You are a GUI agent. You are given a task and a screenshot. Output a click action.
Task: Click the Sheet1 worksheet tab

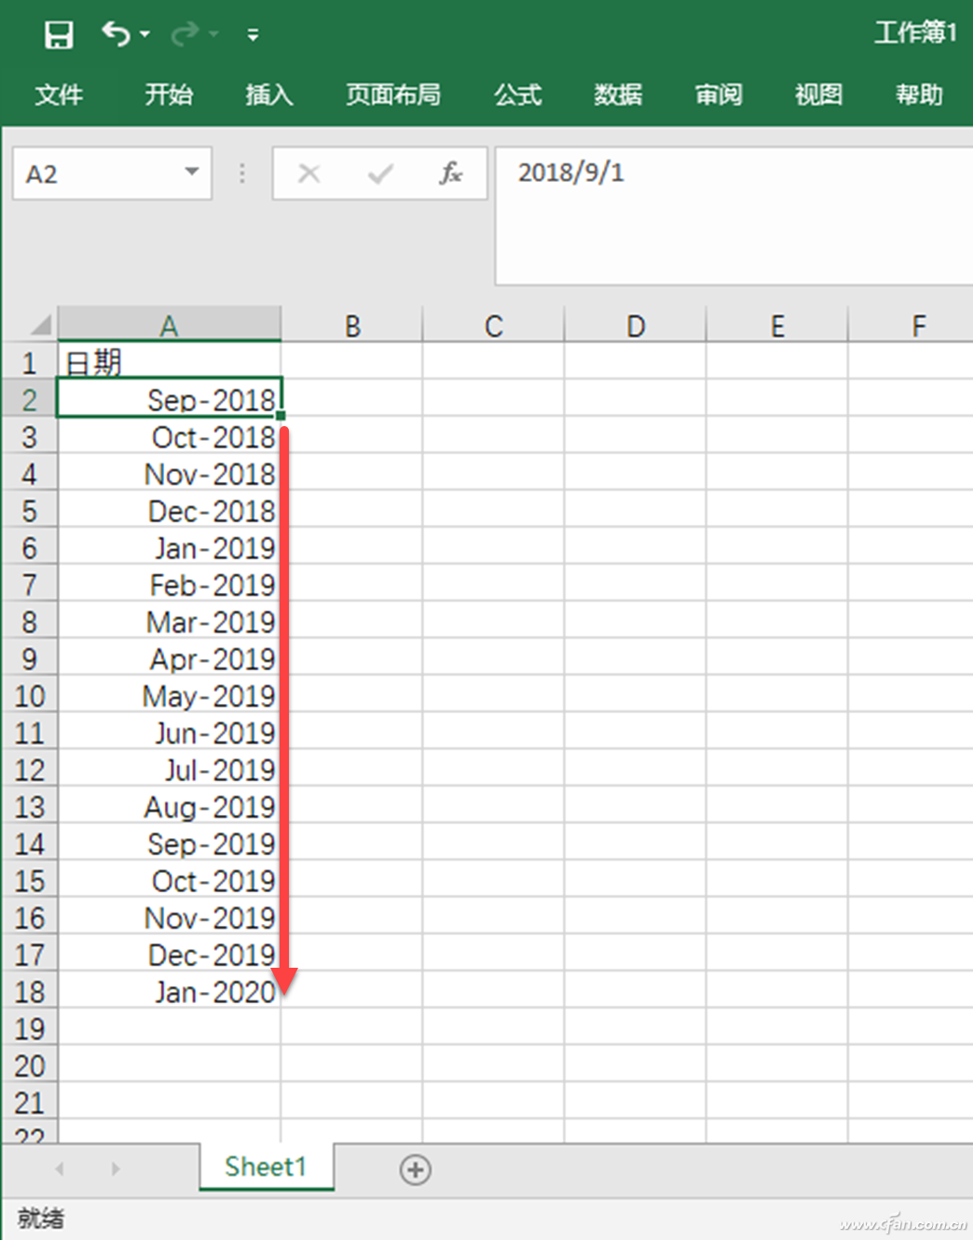(x=266, y=1166)
